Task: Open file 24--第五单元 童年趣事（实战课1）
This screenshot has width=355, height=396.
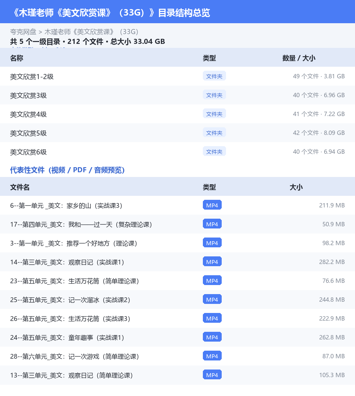Action: tap(67, 338)
